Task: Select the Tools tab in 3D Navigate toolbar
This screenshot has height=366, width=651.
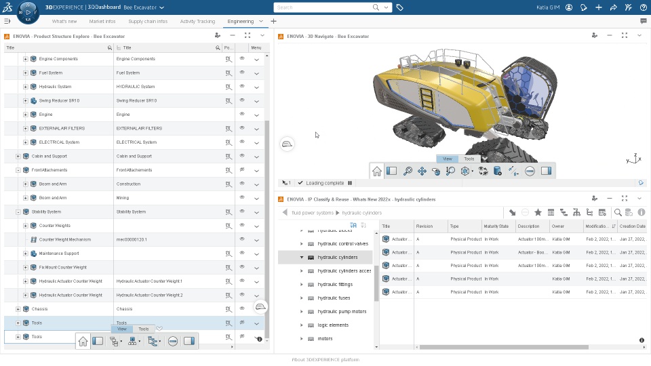Action: [469, 159]
